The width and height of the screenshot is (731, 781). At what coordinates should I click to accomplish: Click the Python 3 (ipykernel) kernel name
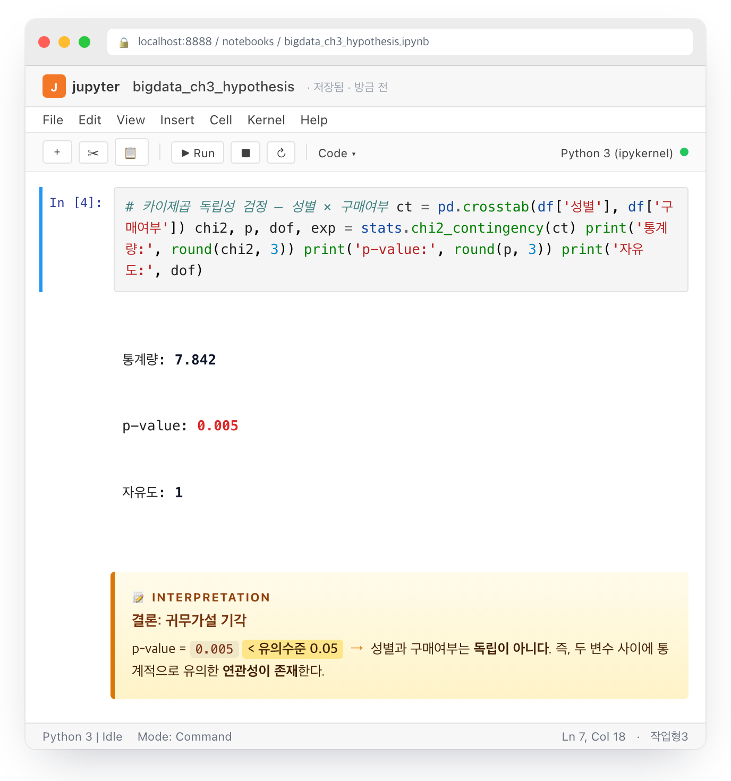pos(617,153)
